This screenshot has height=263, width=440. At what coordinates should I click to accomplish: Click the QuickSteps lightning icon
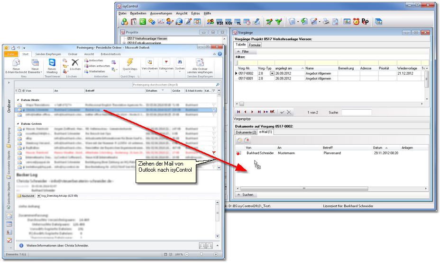coord(129,62)
